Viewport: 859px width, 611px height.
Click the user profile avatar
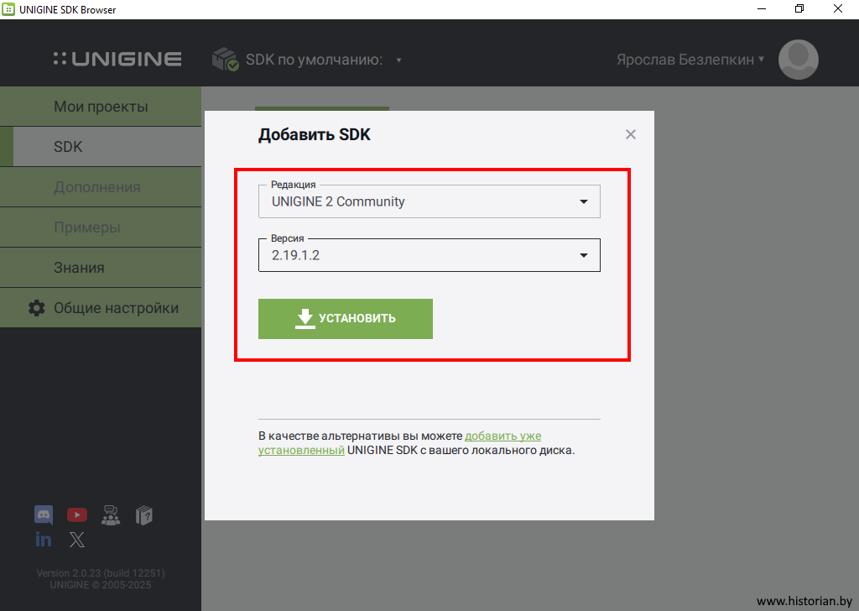click(x=798, y=60)
